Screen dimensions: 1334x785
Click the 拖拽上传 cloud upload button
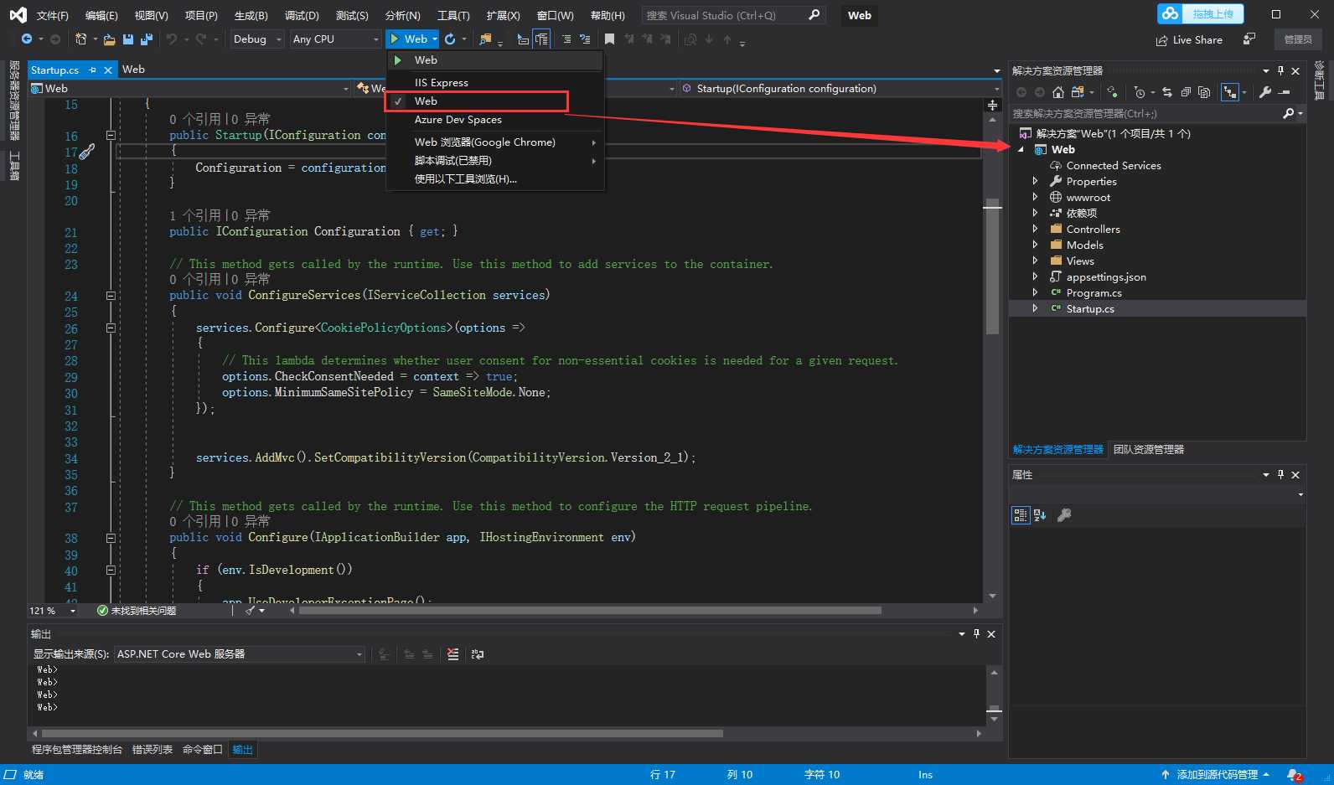pos(1201,14)
